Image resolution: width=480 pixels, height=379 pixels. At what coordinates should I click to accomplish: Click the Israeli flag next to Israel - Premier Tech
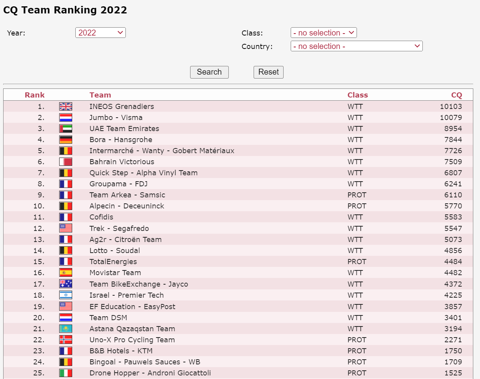click(65, 295)
